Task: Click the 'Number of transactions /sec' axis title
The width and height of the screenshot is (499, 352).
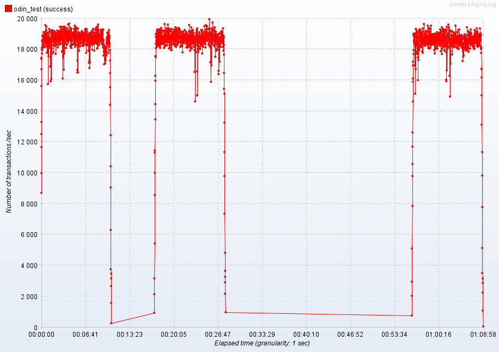Action: click(9, 171)
